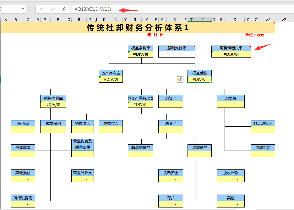Select the 其他 label cell

(231, 198)
